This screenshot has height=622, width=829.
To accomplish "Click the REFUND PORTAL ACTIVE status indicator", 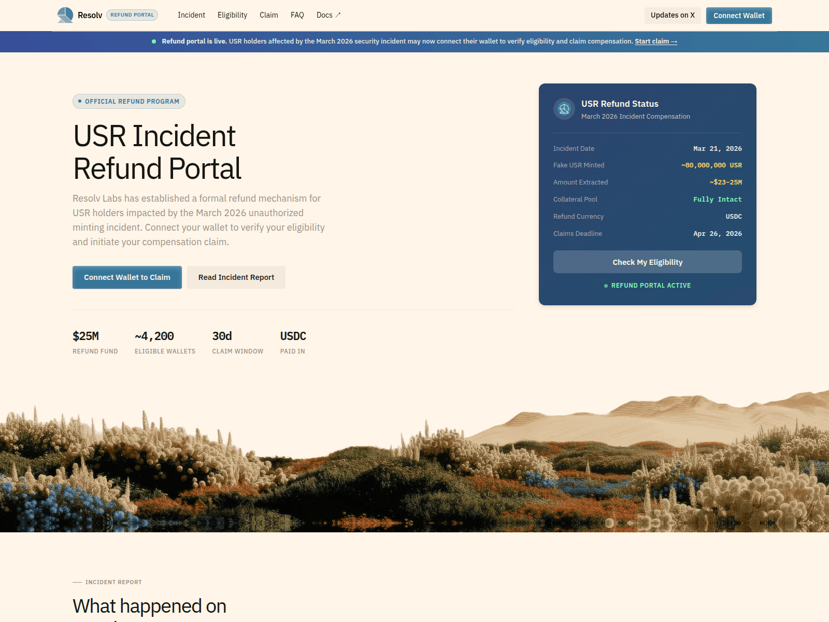I will (647, 285).
